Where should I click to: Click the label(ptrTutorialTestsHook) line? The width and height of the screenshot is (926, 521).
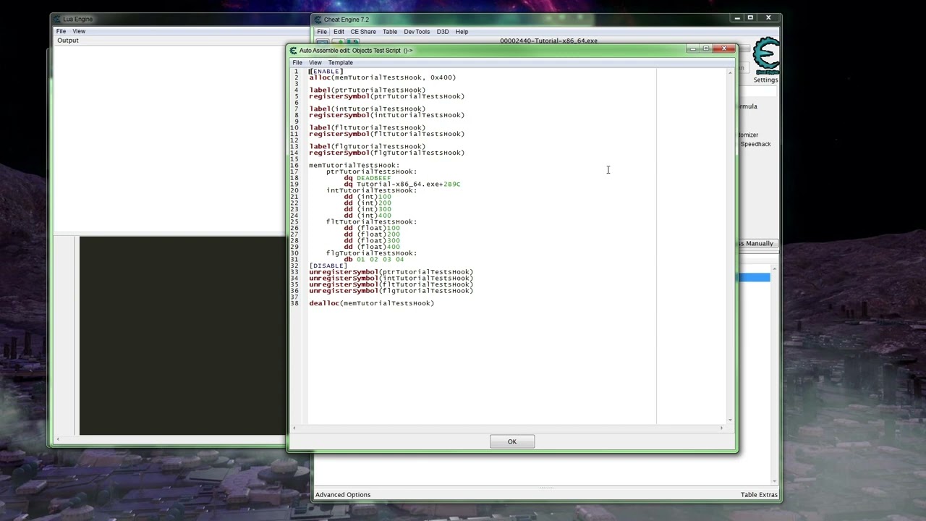click(x=368, y=90)
